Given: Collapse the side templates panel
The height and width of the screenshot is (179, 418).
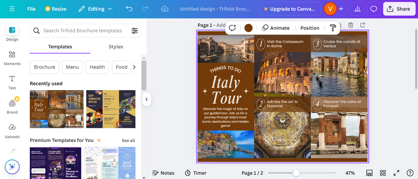Looking at the screenshot, I should click(146, 99).
